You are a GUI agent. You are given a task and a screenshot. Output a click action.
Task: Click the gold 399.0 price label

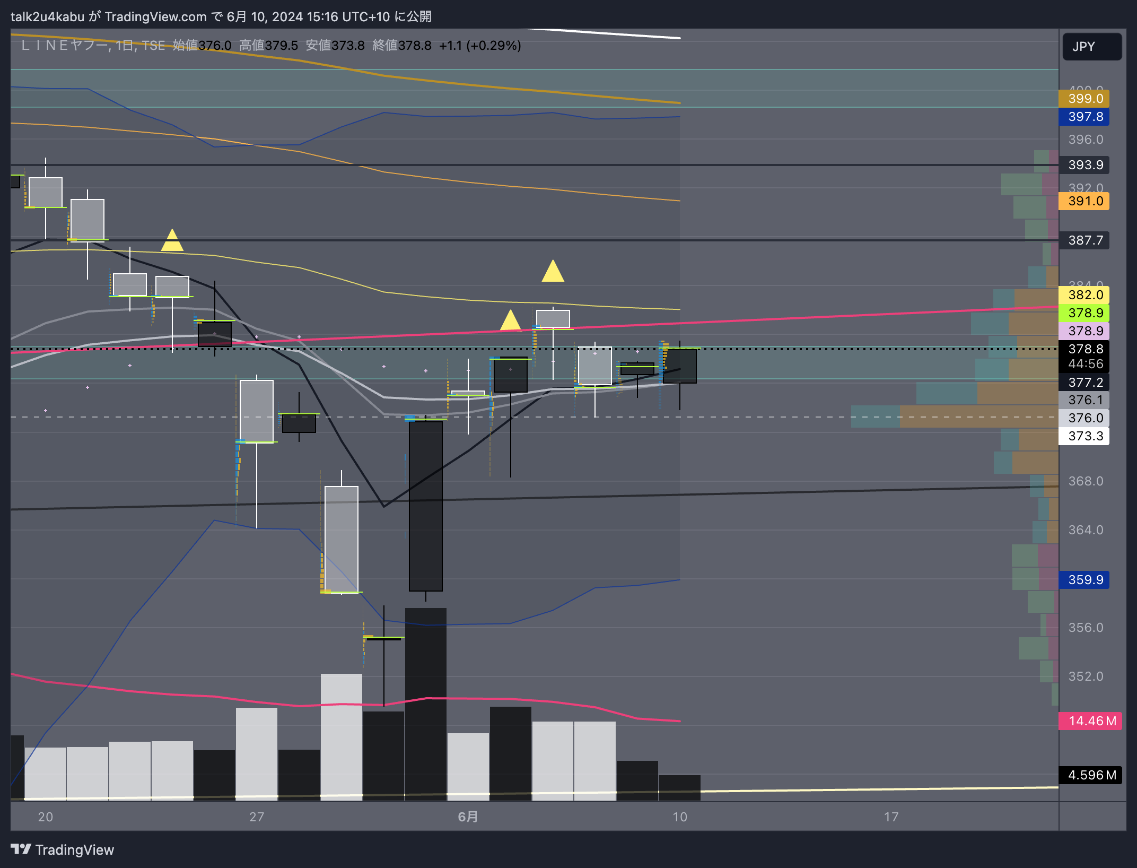coord(1084,99)
